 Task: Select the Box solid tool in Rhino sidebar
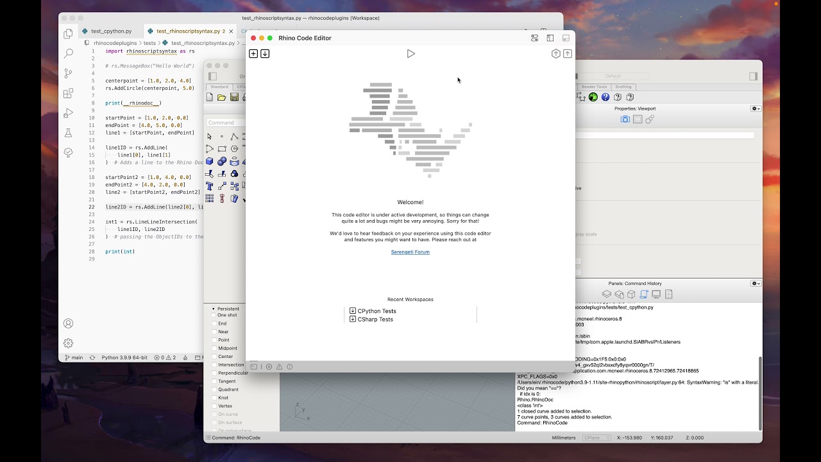click(x=210, y=161)
